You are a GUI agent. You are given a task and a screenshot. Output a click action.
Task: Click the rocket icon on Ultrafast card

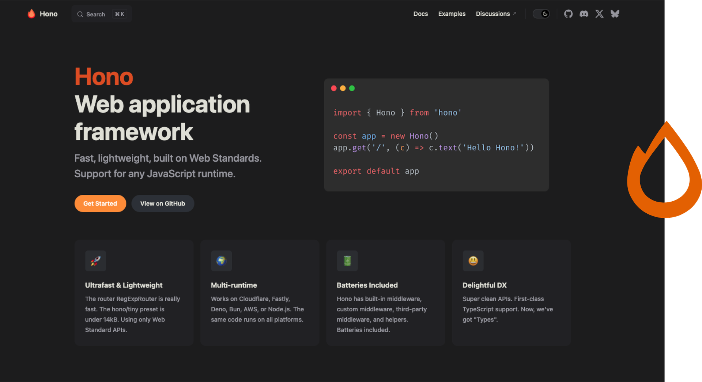(x=95, y=261)
